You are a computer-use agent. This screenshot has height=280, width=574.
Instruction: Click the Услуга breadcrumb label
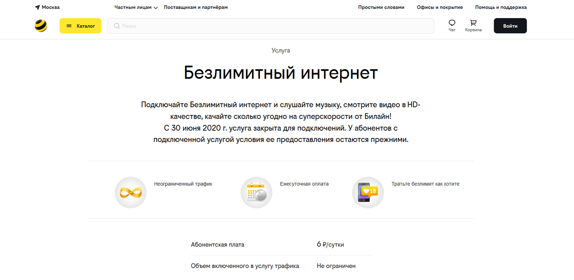coord(281,51)
